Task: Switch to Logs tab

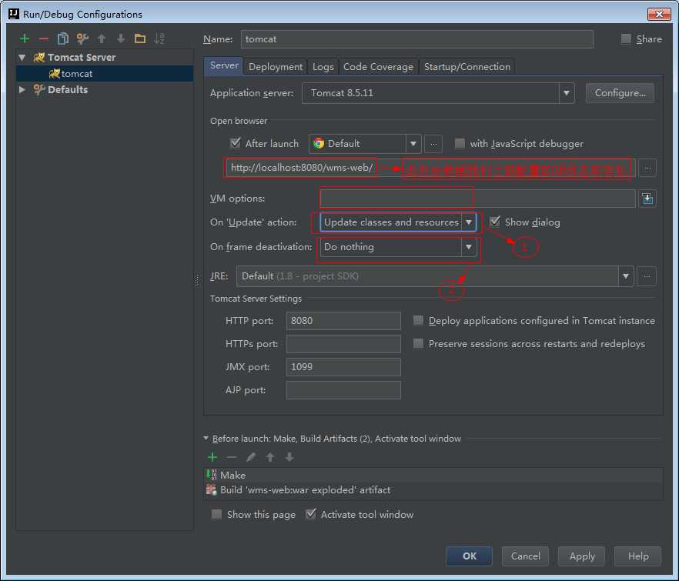Action: coord(323,67)
